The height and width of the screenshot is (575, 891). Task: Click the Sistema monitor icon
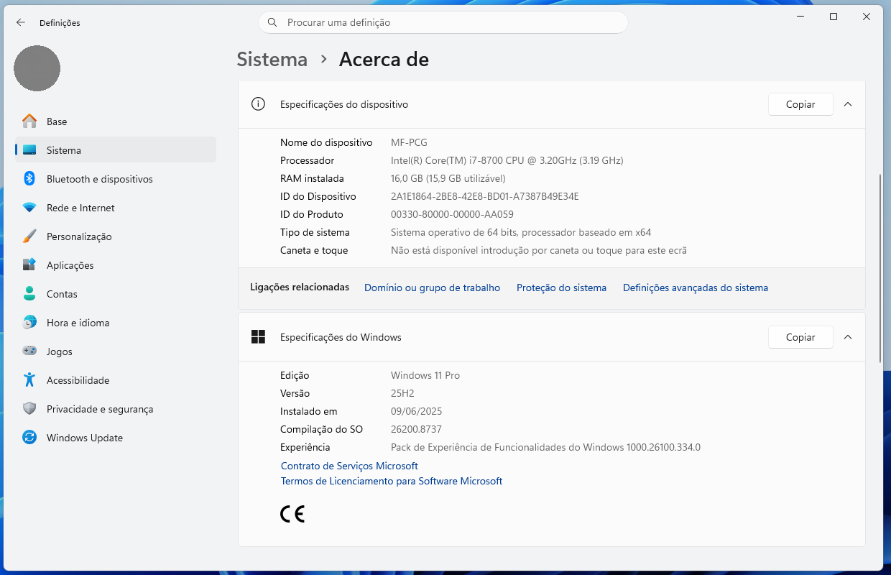(29, 150)
